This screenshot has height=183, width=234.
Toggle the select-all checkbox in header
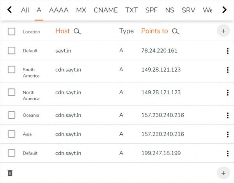tap(12, 32)
